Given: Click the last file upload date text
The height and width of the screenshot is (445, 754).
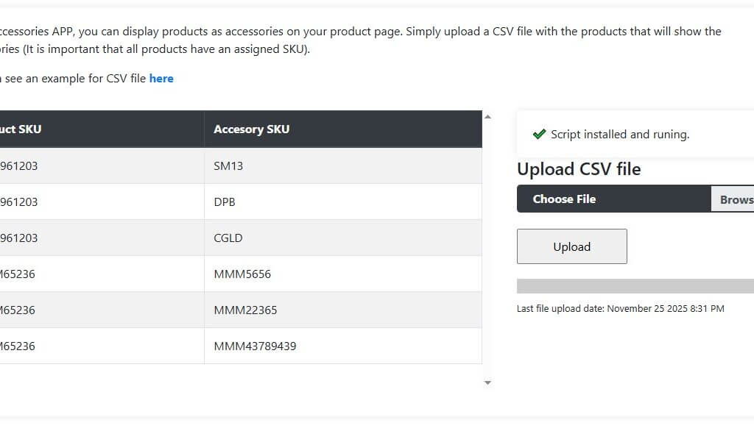Looking at the screenshot, I should coord(620,309).
